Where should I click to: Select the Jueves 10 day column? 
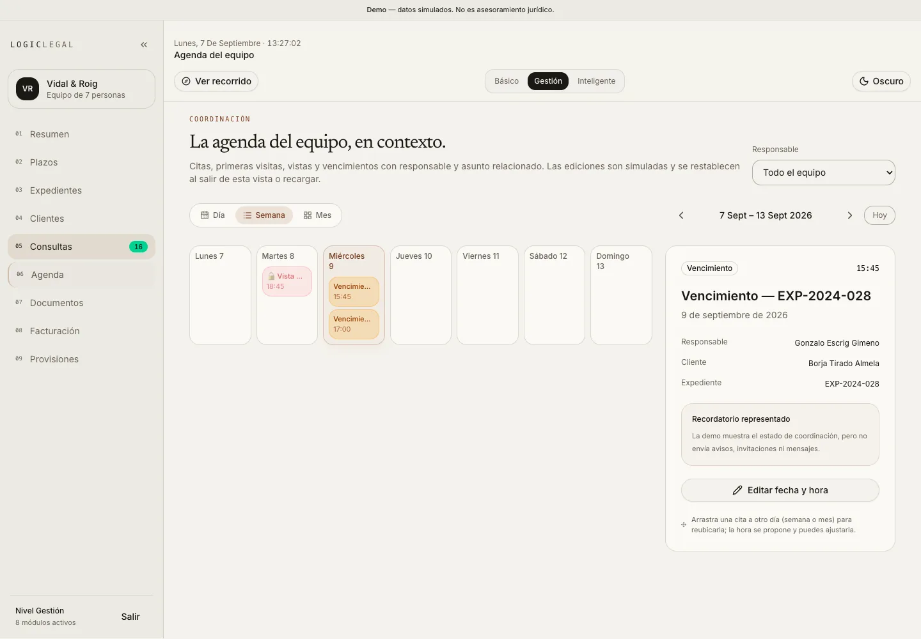[x=421, y=295]
